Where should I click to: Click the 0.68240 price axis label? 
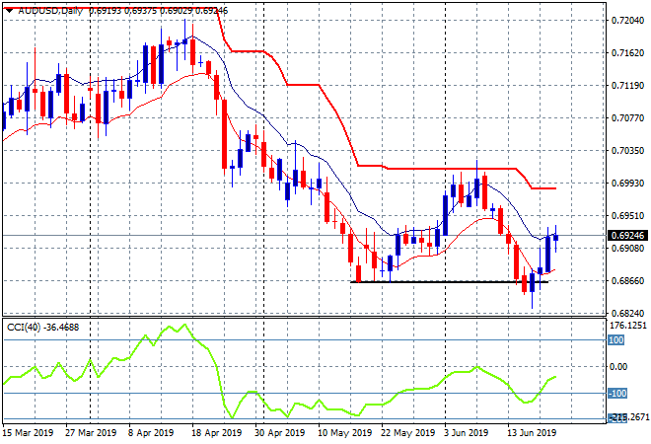coord(627,314)
